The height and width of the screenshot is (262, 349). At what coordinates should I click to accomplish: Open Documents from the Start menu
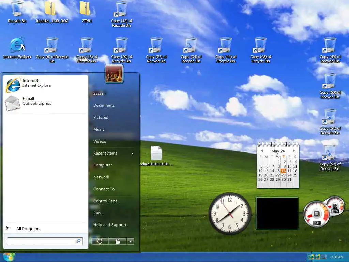tap(104, 105)
